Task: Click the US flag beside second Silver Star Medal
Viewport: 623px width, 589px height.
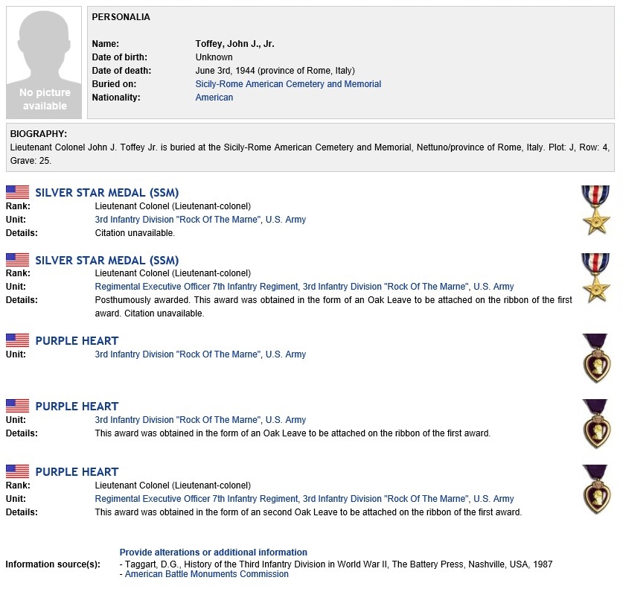Action: (17, 260)
